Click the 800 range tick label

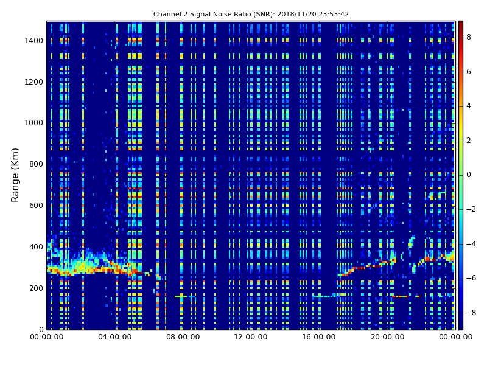(x=36, y=164)
